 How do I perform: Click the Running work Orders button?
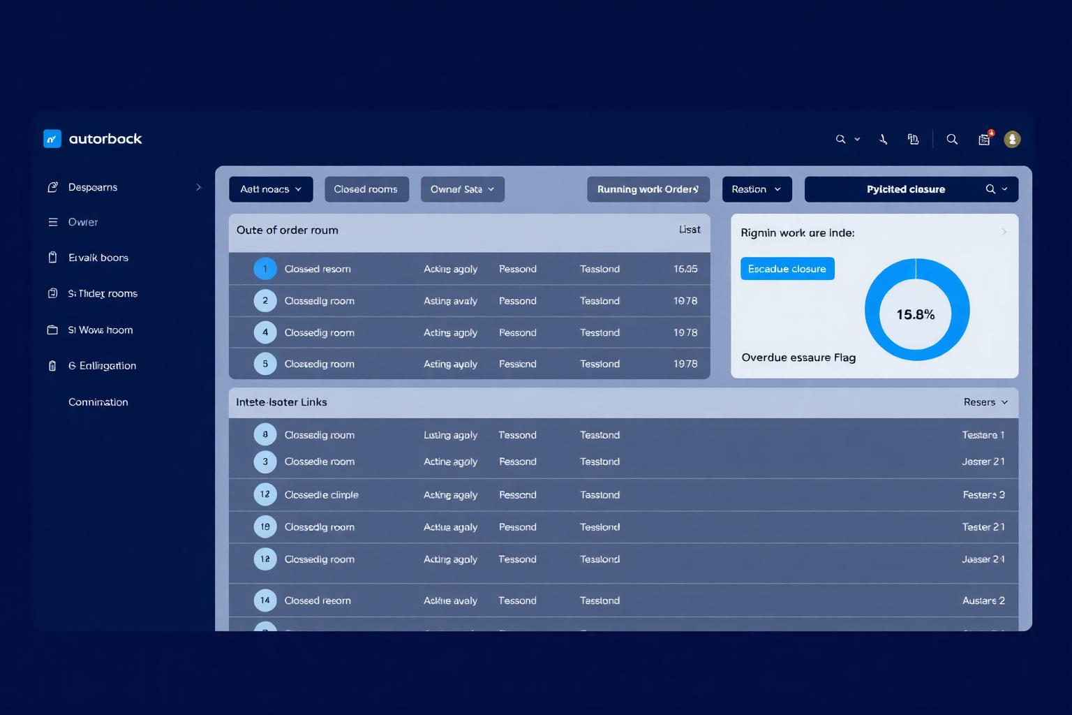[x=648, y=189]
